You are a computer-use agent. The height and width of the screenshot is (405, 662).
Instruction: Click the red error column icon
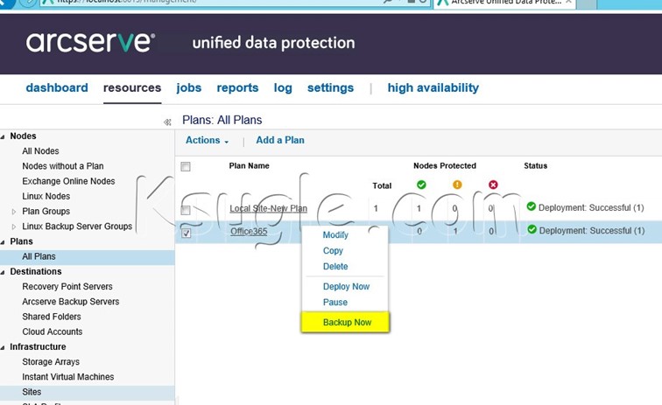coord(493,185)
